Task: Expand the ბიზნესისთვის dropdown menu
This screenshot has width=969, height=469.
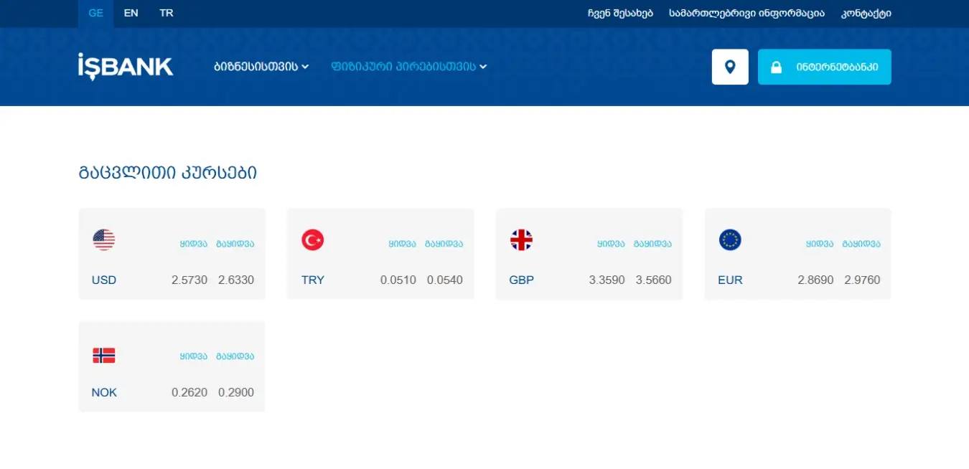Action: 261,67
